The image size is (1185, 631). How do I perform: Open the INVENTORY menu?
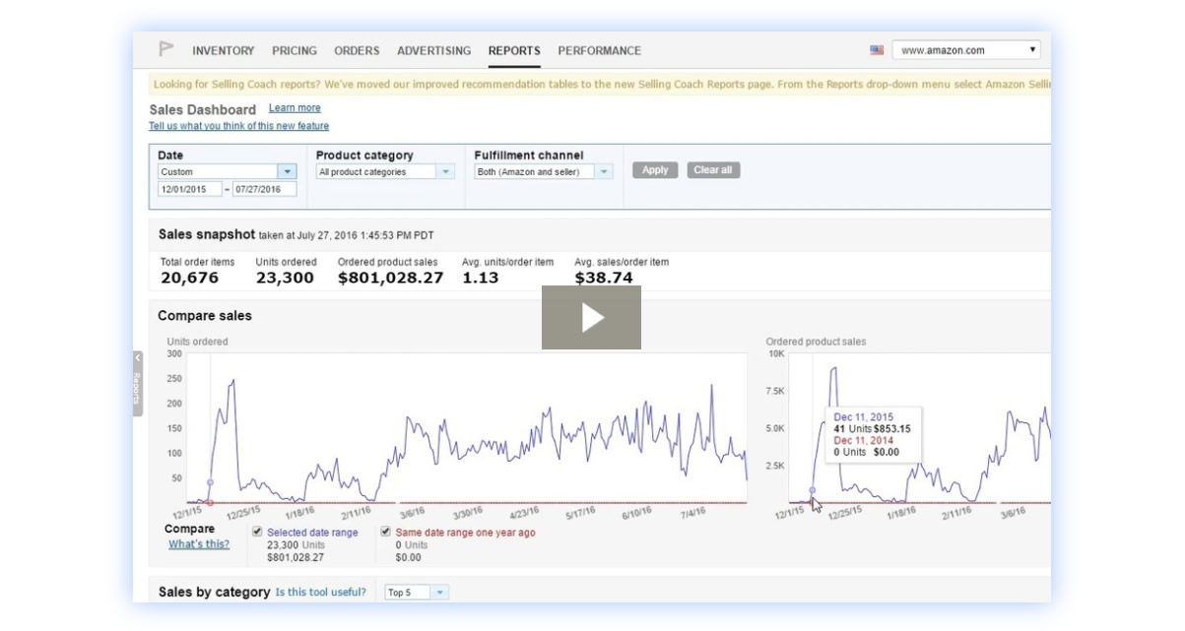pos(224,50)
